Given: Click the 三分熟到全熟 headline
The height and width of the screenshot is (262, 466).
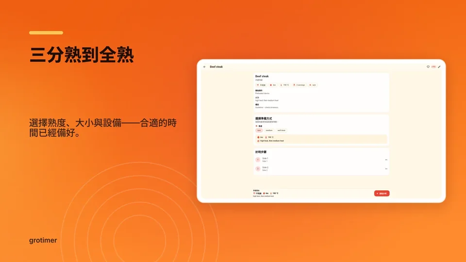Looking at the screenshot, I should 82,55.
